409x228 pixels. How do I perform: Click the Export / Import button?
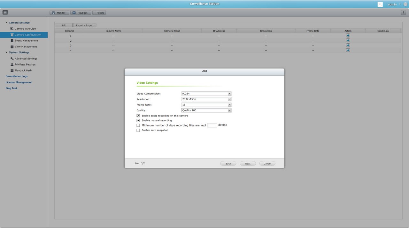click(85, 25)
